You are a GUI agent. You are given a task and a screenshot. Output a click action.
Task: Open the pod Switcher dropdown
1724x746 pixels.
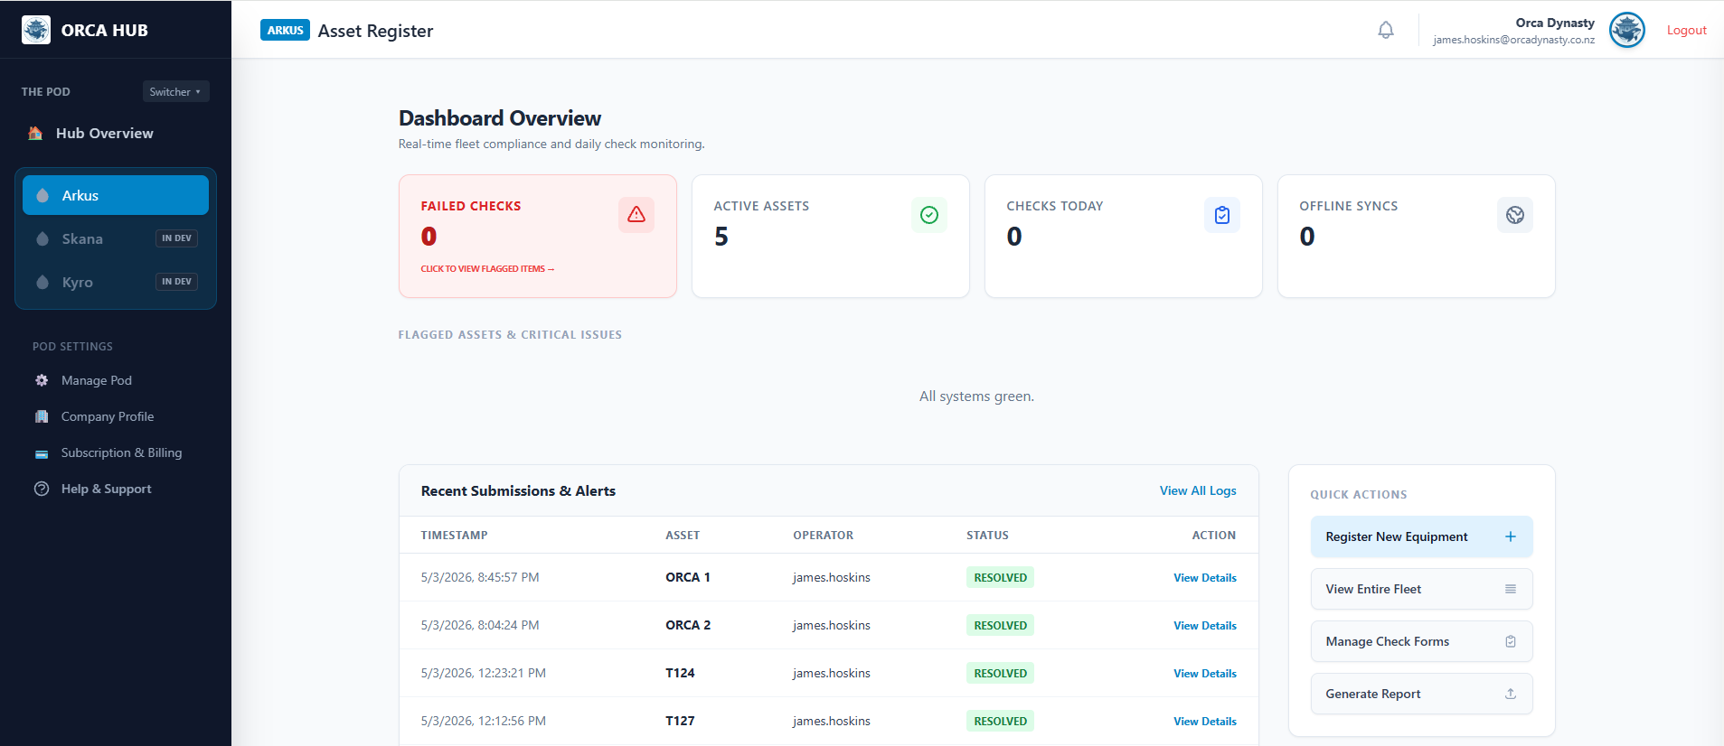(175, 91)
